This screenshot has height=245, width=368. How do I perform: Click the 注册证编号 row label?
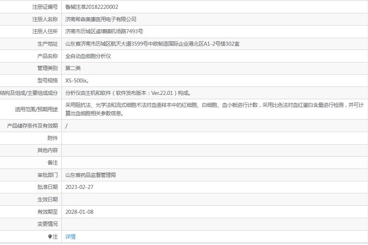pos(45,7)
